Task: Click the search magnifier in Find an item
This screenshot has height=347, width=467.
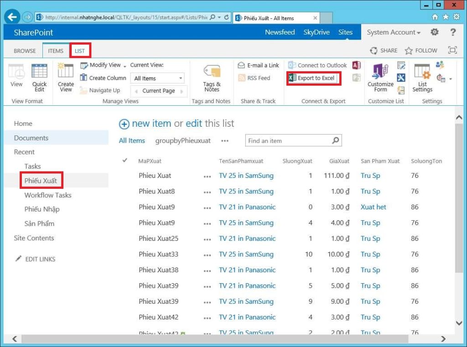Action: 335,140
